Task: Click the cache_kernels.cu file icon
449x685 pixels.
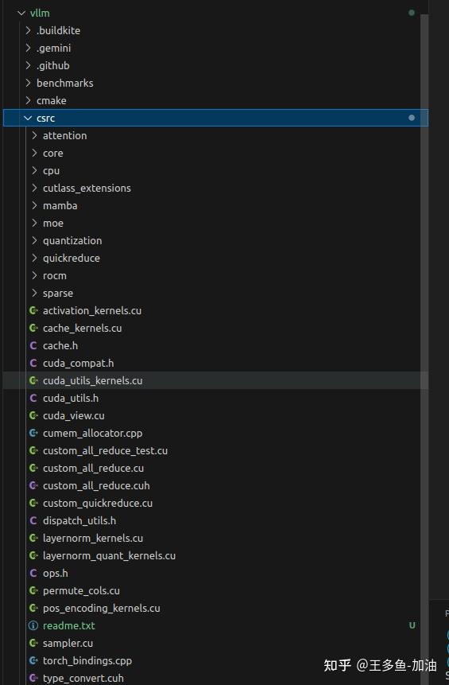Action: click(33, 328)
